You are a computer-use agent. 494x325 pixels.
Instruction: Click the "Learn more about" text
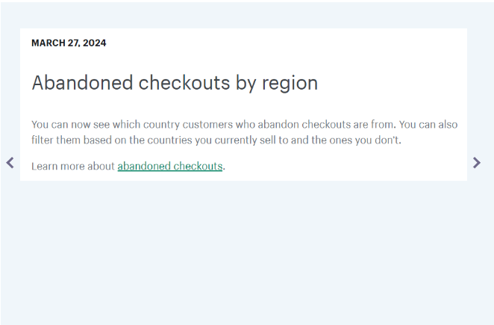click(x=73, y=166)
